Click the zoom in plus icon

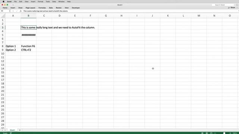[x=230, y=133]
